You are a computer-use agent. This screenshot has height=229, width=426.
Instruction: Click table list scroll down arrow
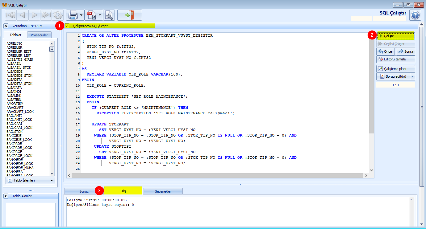[x=52, y=174]
